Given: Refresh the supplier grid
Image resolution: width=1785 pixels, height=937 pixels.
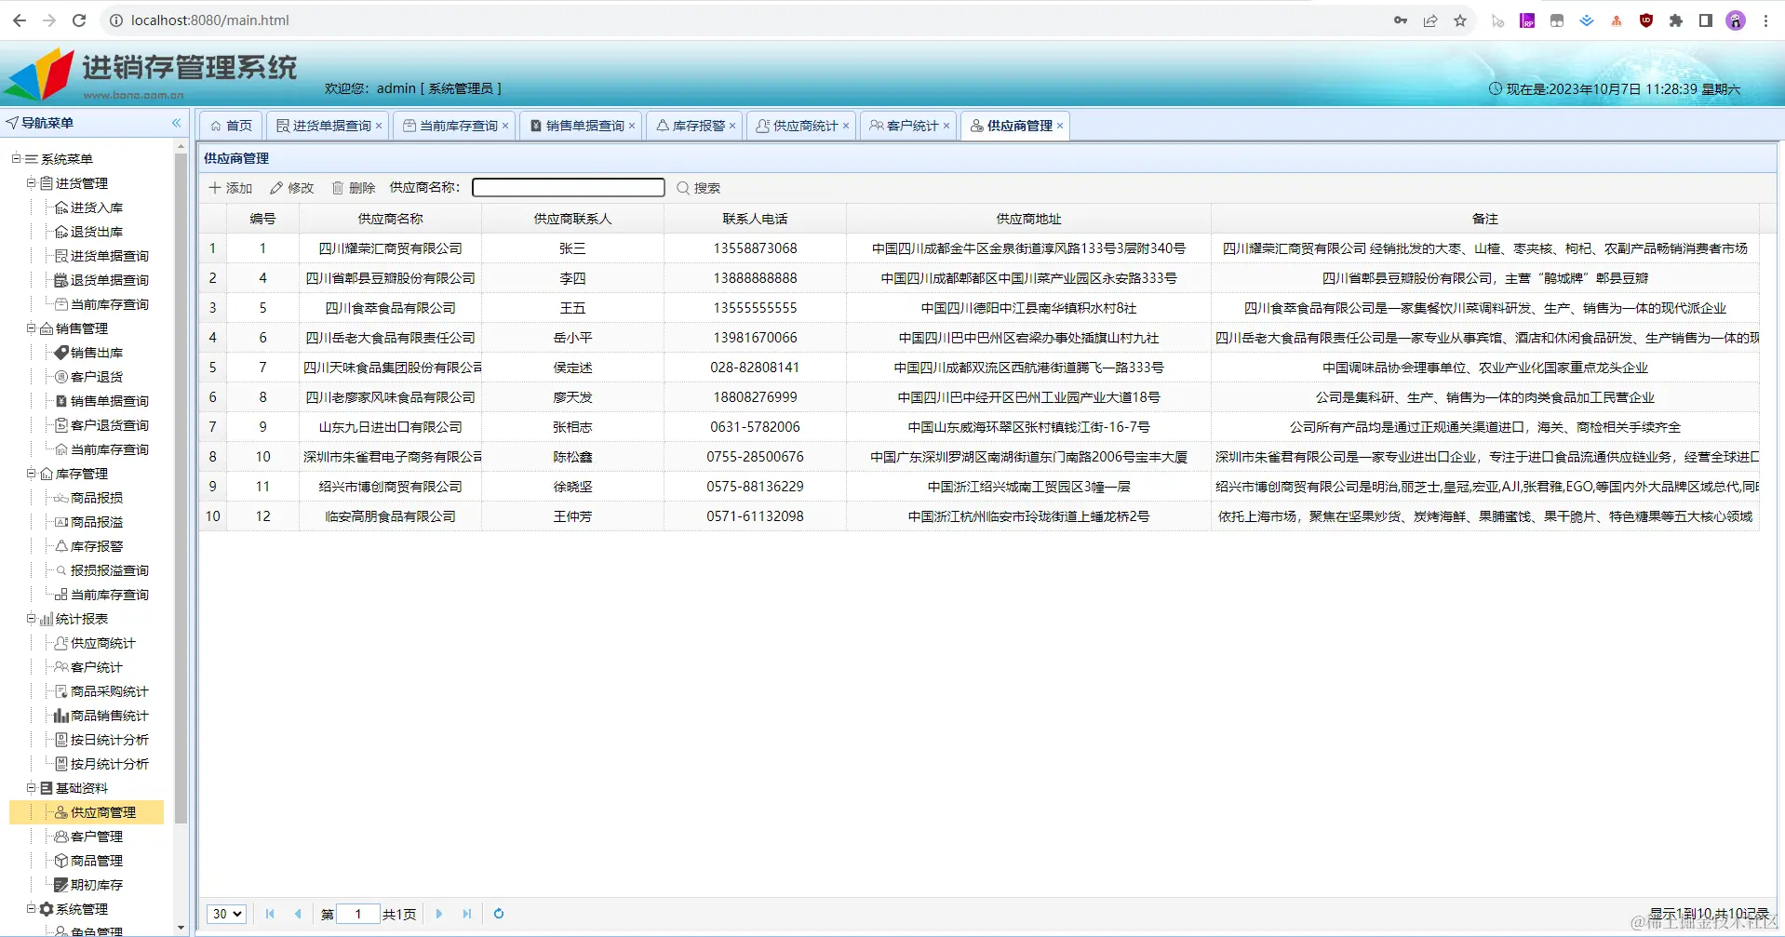Looking at the screenshot, I should [x=499, y=914].
